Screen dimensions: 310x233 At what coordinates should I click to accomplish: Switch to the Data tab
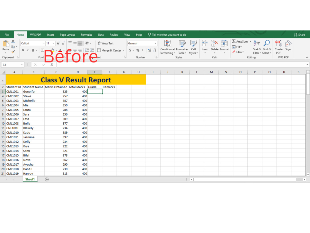point(101,35)
